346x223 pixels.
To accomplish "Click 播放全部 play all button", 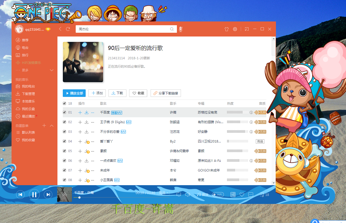I will point(74,93).
